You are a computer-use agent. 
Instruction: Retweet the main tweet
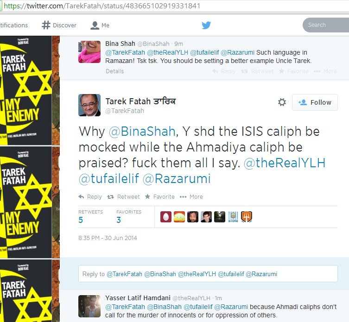pos(123,197)
